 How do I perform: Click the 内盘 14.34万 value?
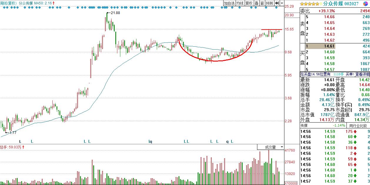(362, 120)
